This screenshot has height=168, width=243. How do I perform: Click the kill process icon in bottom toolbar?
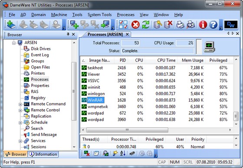point(86,153)
